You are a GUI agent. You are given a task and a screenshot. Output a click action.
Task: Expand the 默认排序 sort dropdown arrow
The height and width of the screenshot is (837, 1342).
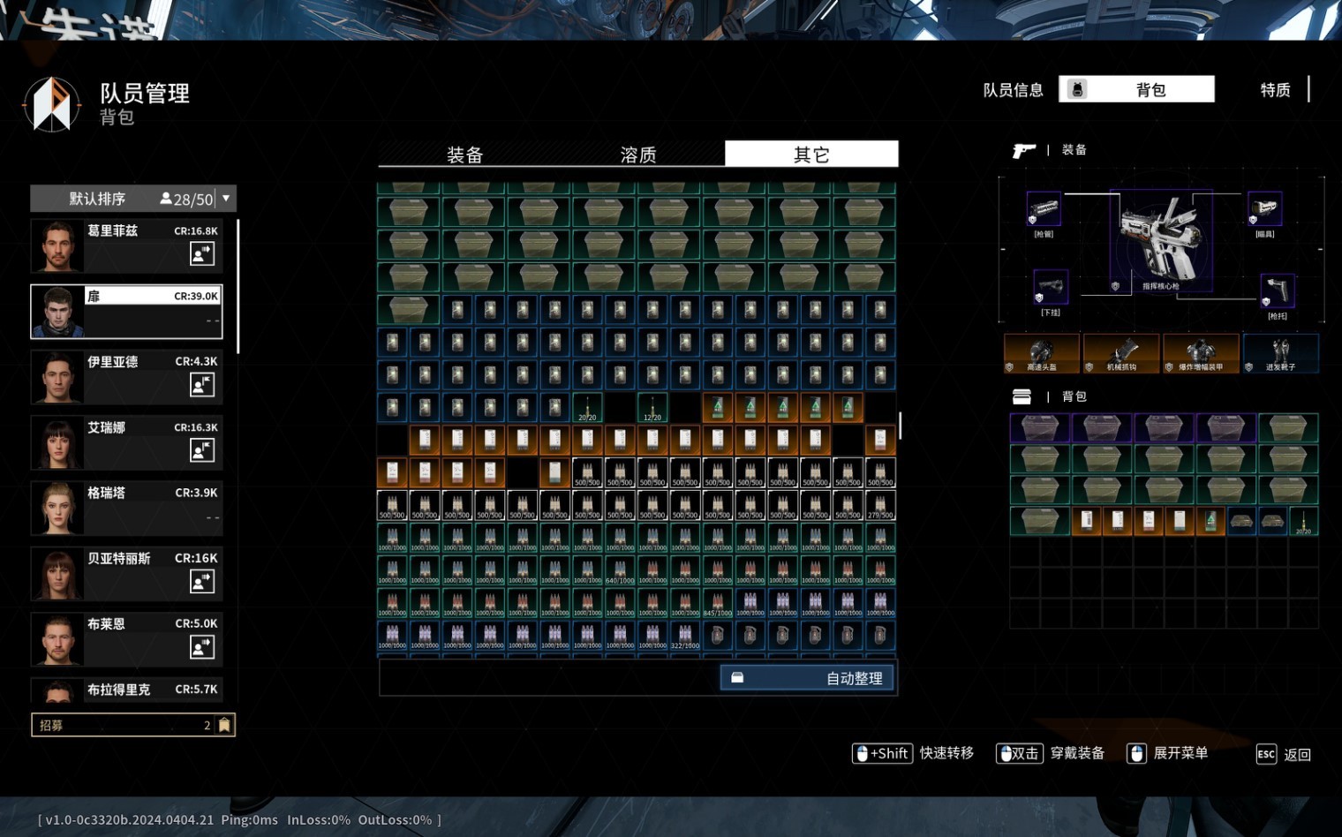click(x=226, y=199)
